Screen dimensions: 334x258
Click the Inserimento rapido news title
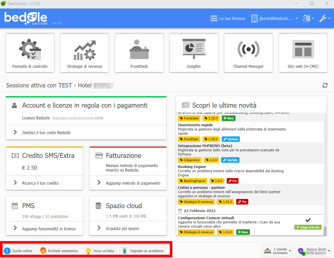click(195, 125)
